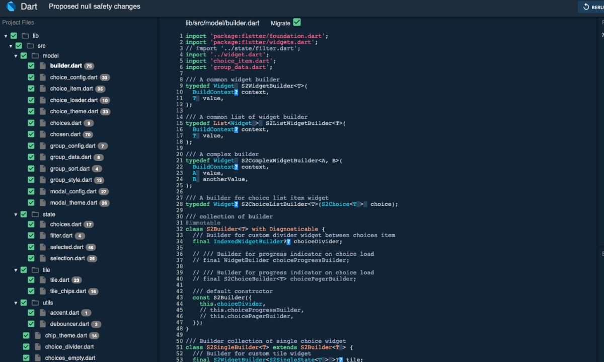604x362 pixels.
Task: Click the src folder icon
Action: 30,46
